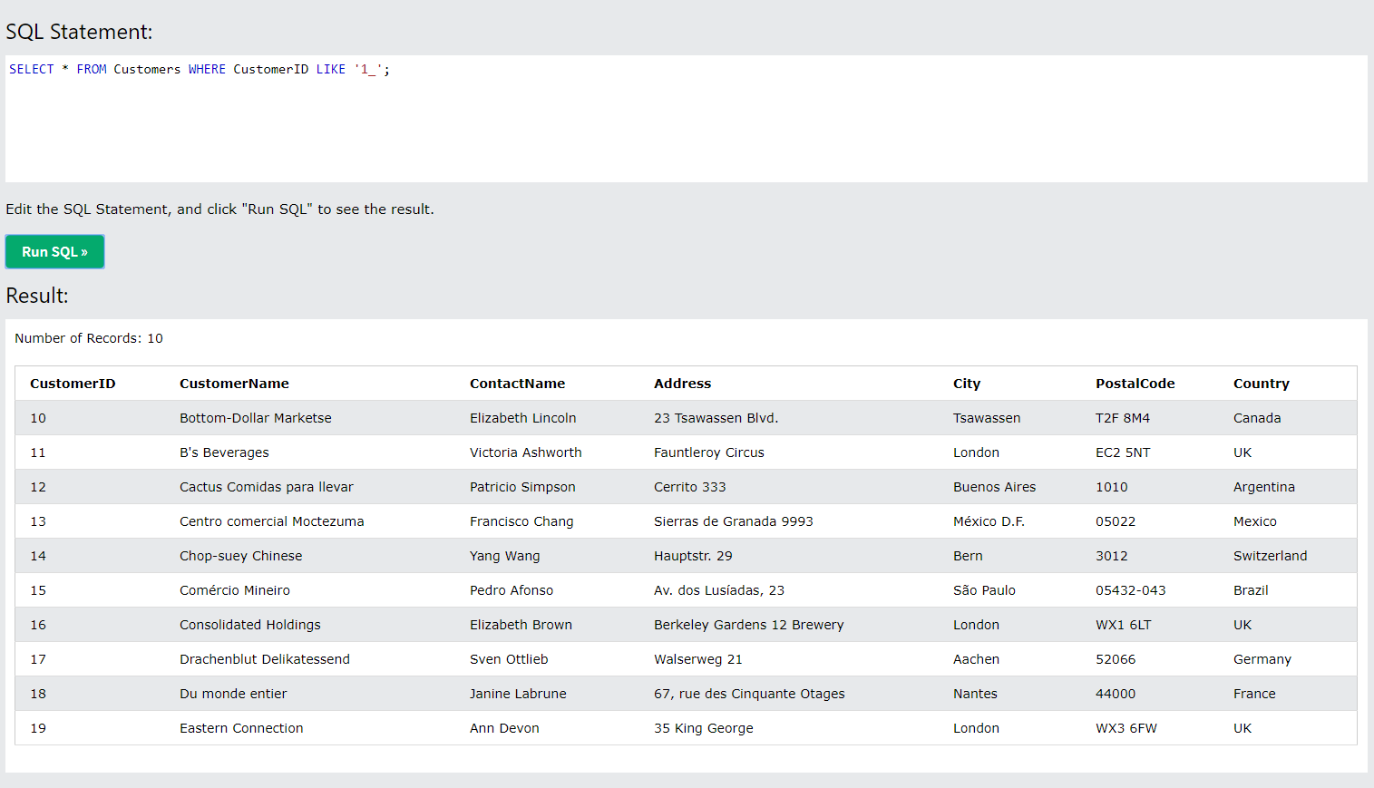
Task: Click the Run SQL button
Action: [54, 252]
